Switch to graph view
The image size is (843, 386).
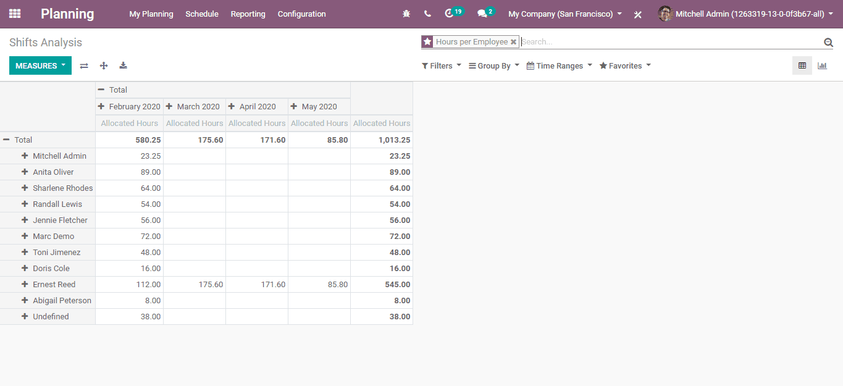[x=822, y=65]
